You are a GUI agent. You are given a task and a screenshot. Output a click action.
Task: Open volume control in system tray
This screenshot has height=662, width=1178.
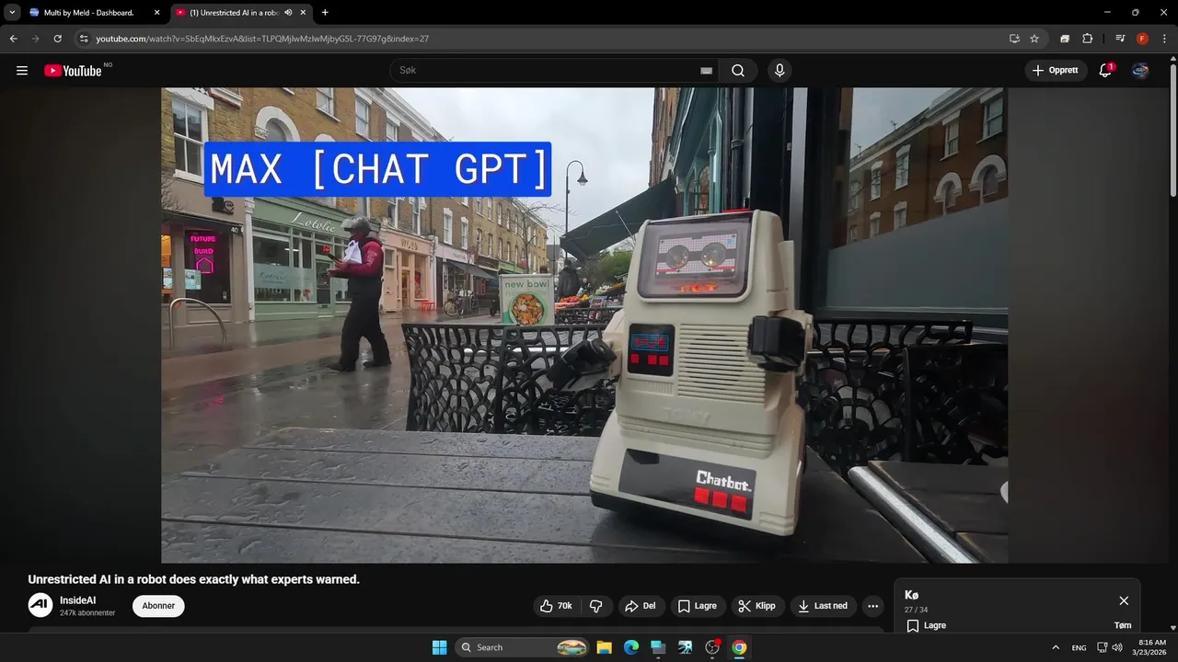coord(1117,647)
